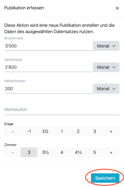Close the Publikation erfassen dialog
This screenshot has height=187, width=124.
117,8
